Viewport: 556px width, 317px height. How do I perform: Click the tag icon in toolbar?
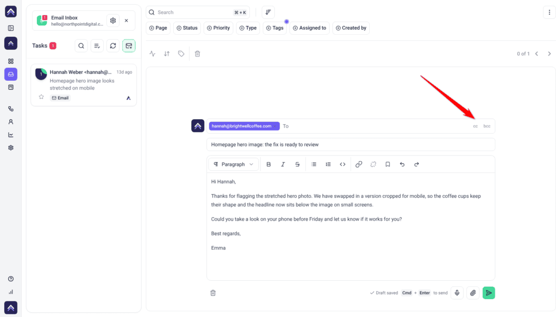point(181,54)
